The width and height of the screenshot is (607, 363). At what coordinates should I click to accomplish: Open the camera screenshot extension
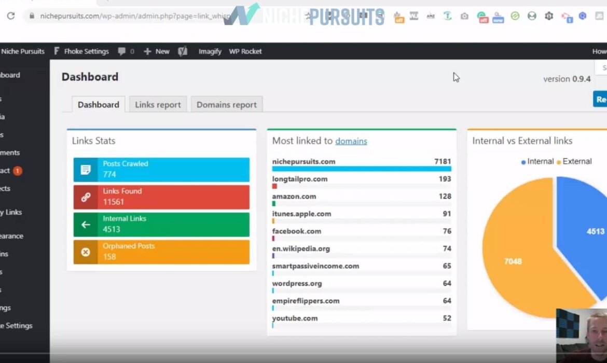[464, 16]
